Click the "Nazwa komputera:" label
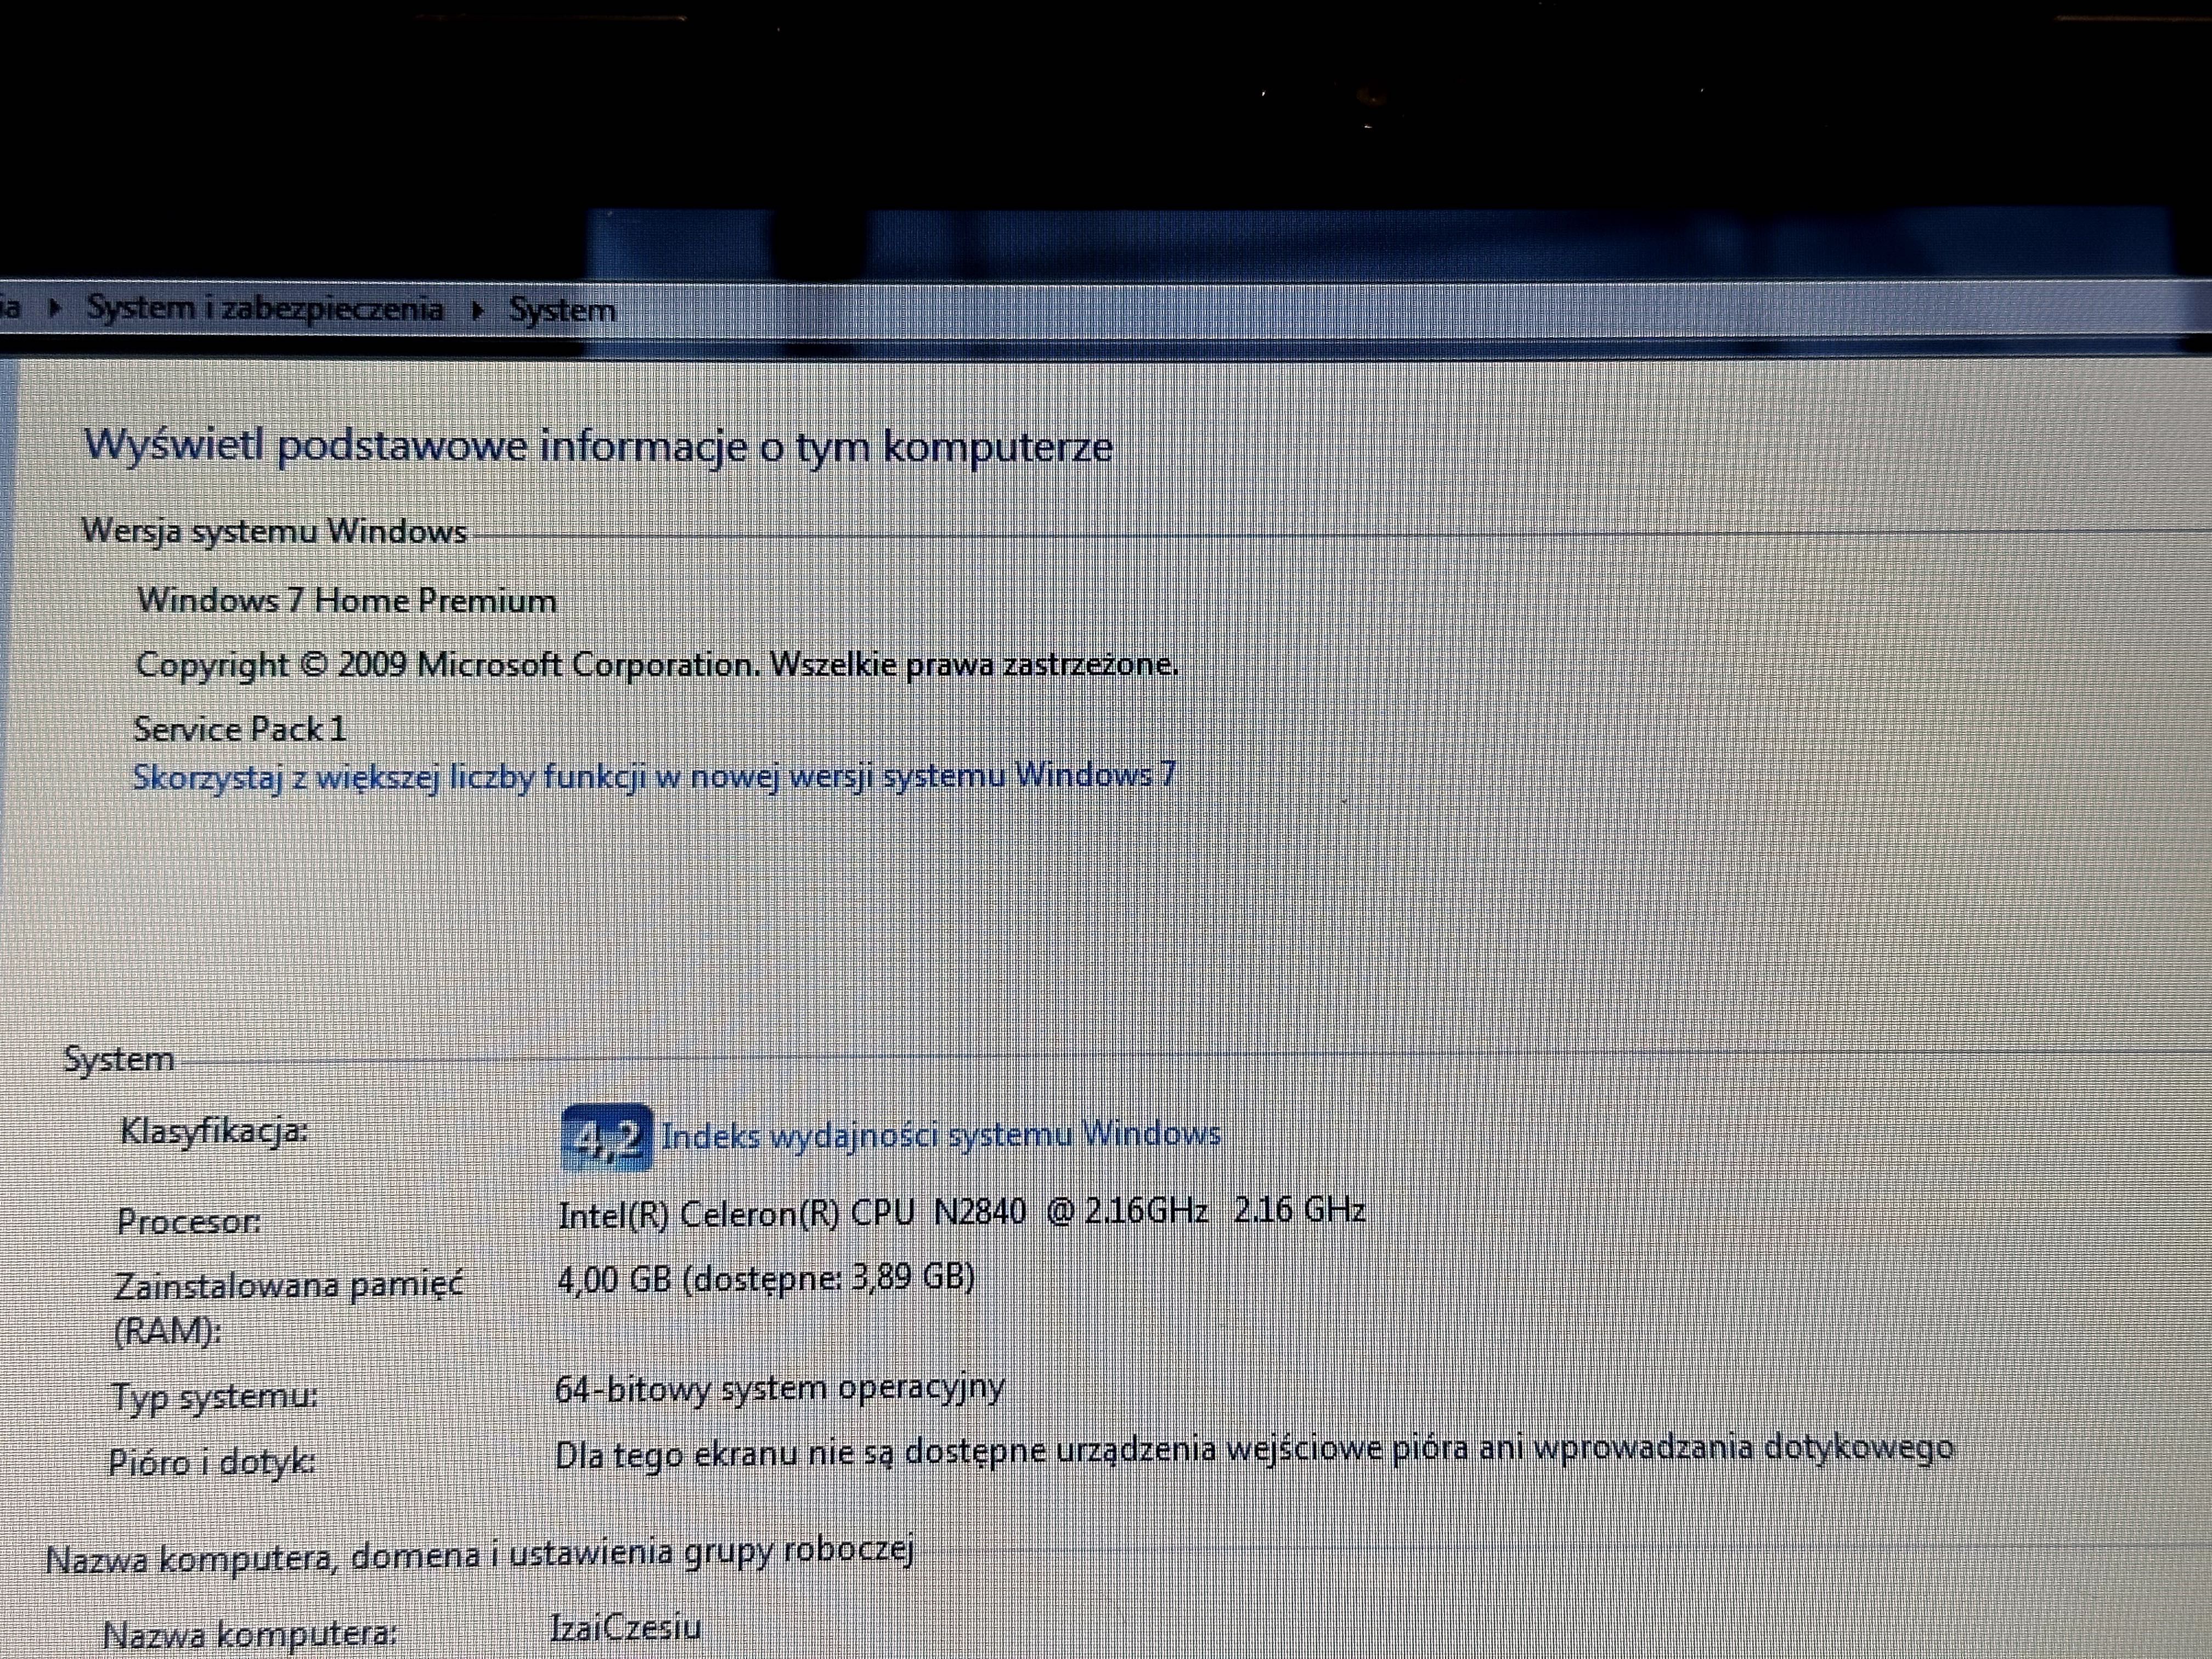2212x1659 pixels. click(250, 1635)
